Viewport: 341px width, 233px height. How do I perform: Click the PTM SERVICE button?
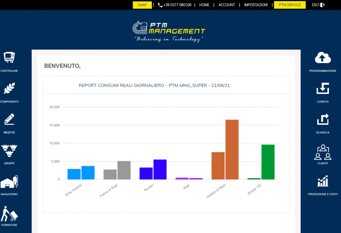290,5
